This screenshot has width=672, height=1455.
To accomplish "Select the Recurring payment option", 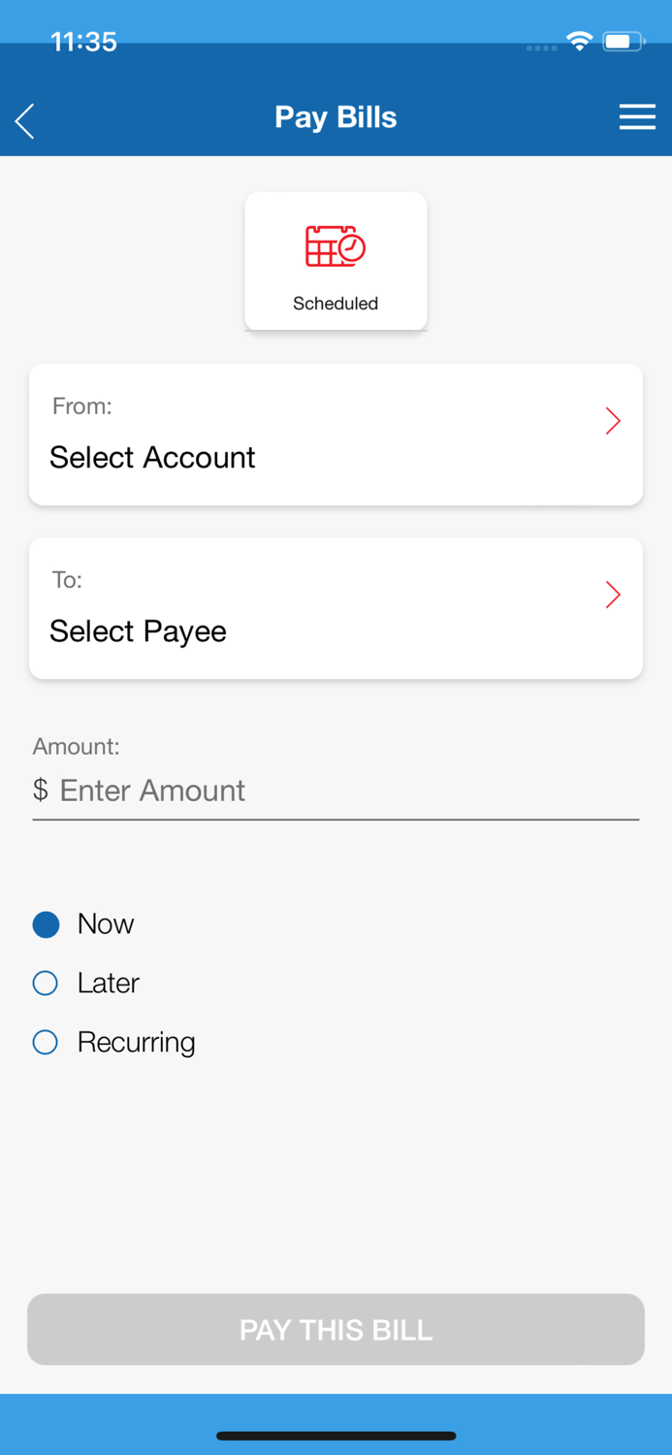I will coord(45,1042).
